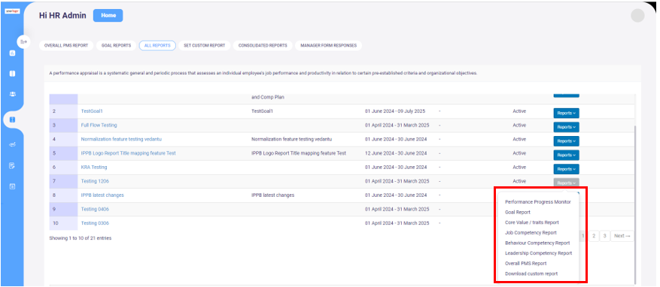Choose Download custom report option
The width and height of the screenshot is (660, 287).
coord(531,273)
